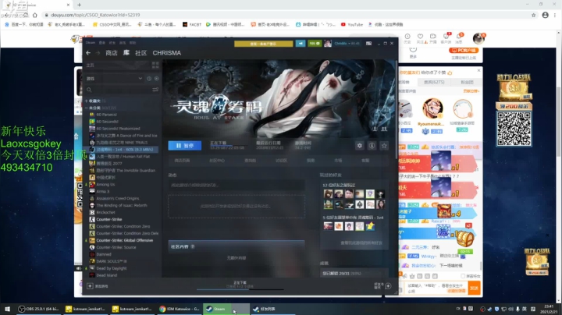Click the 社区内容 help question mark icon
Screen dimensions: 562x315
193,246
